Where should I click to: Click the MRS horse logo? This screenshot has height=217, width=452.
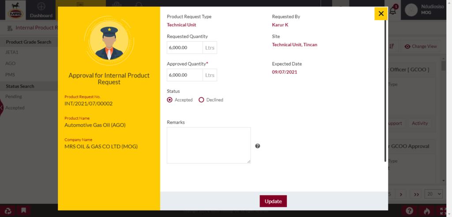[x=16, y=10]
